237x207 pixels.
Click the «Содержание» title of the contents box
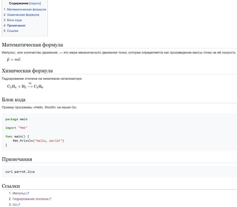19,3
